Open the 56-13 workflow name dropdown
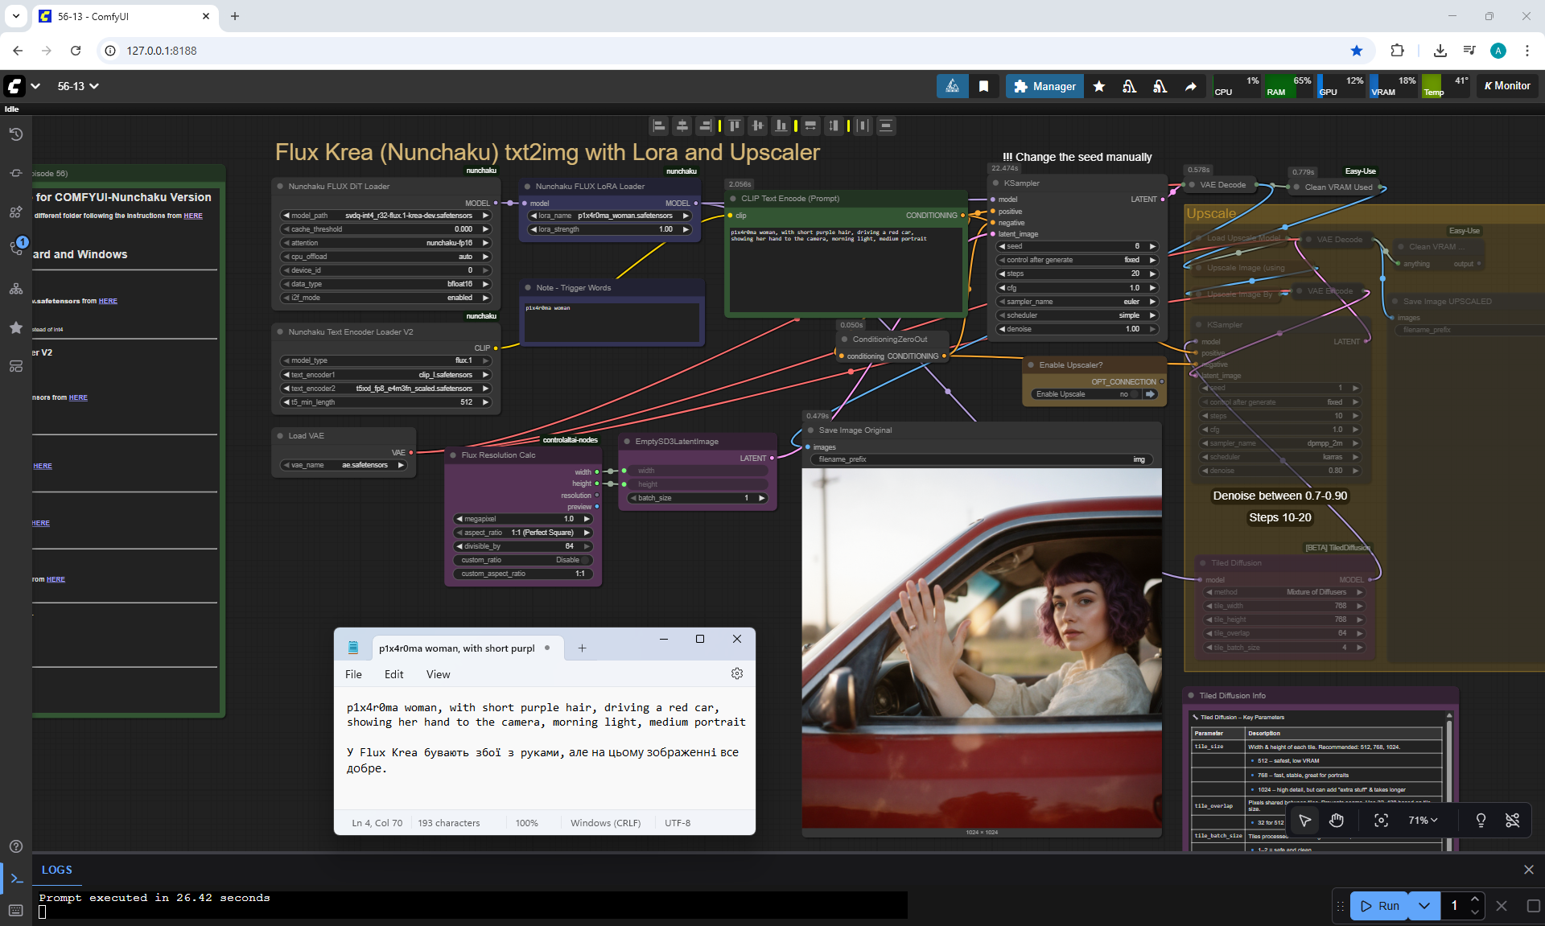Image resolution: width=1545 pixels, height=926 pixels. pos(78,86)
